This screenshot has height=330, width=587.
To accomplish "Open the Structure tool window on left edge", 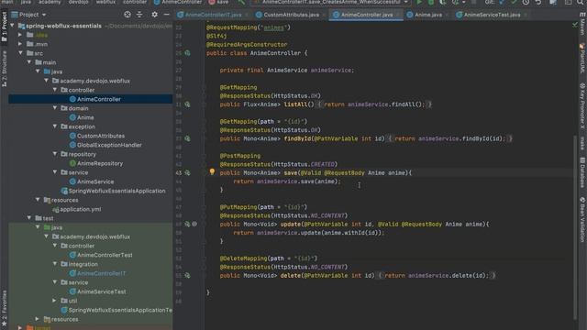I will pos(4,69).
